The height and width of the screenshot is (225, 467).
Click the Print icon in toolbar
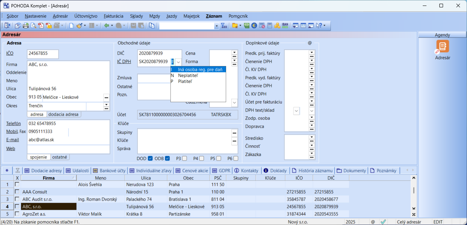point(26,26)
